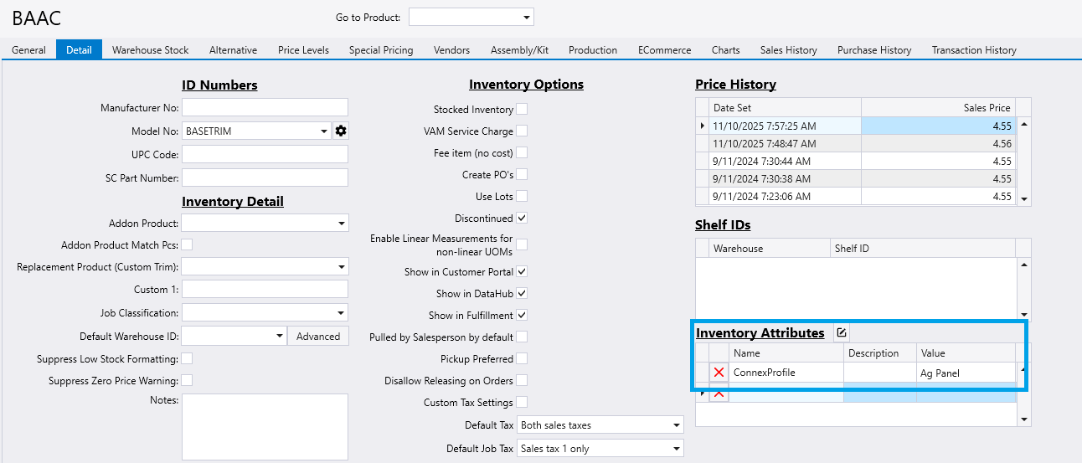The image size is (1082, 463).
Task: Uncheck Show in DataHub
Action: coord(522,293)
